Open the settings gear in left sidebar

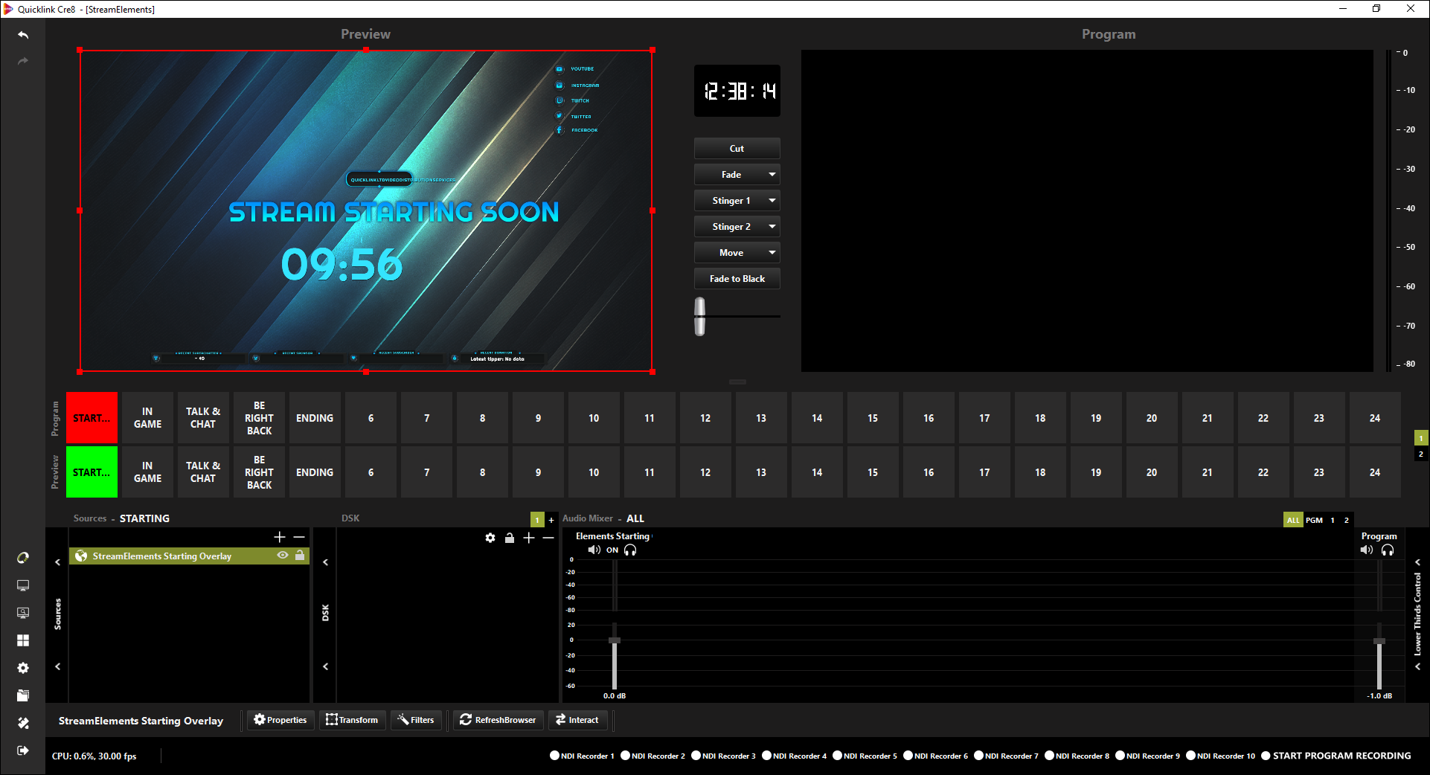pos(23,668)
